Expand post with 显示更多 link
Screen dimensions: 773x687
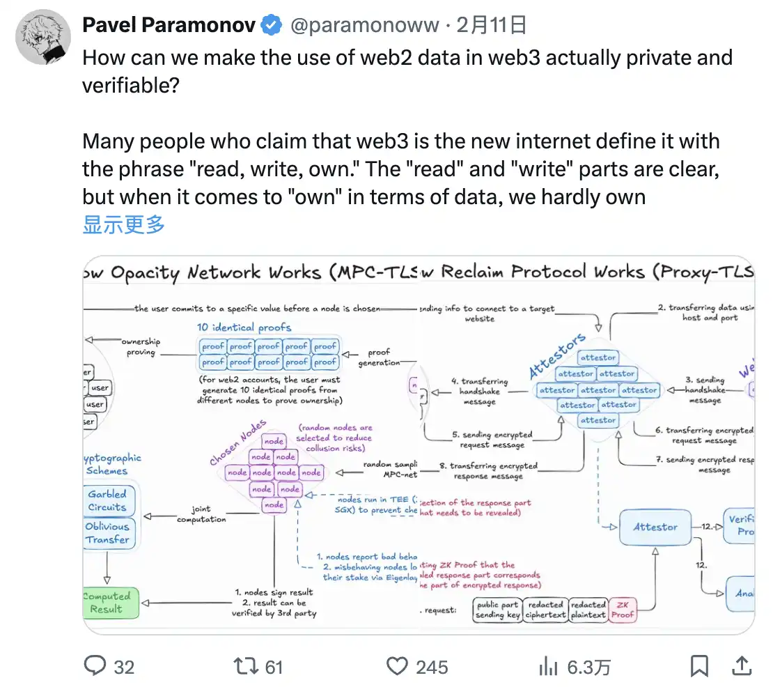(124, 224)
